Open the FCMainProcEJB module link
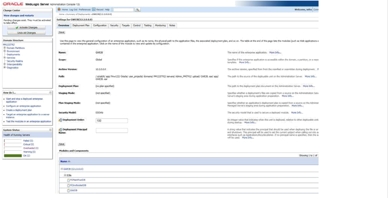Viewport: 388px width, 198px height. tap(77, 180)
